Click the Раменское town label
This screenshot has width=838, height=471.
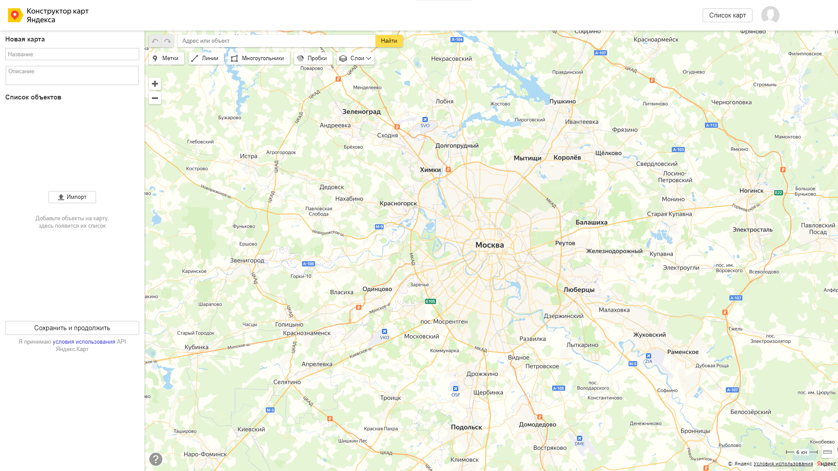click(x=683, y=352)
